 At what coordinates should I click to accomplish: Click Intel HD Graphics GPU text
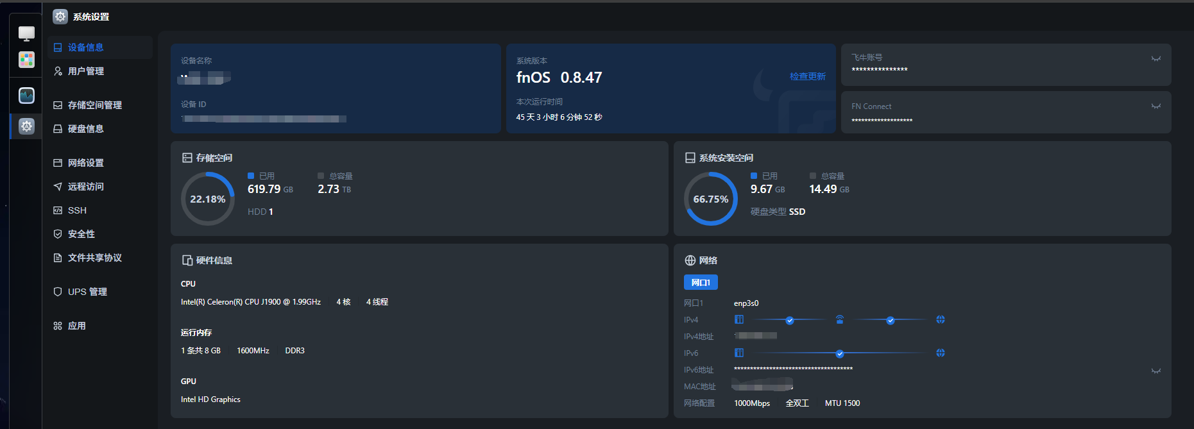point(210,400)
